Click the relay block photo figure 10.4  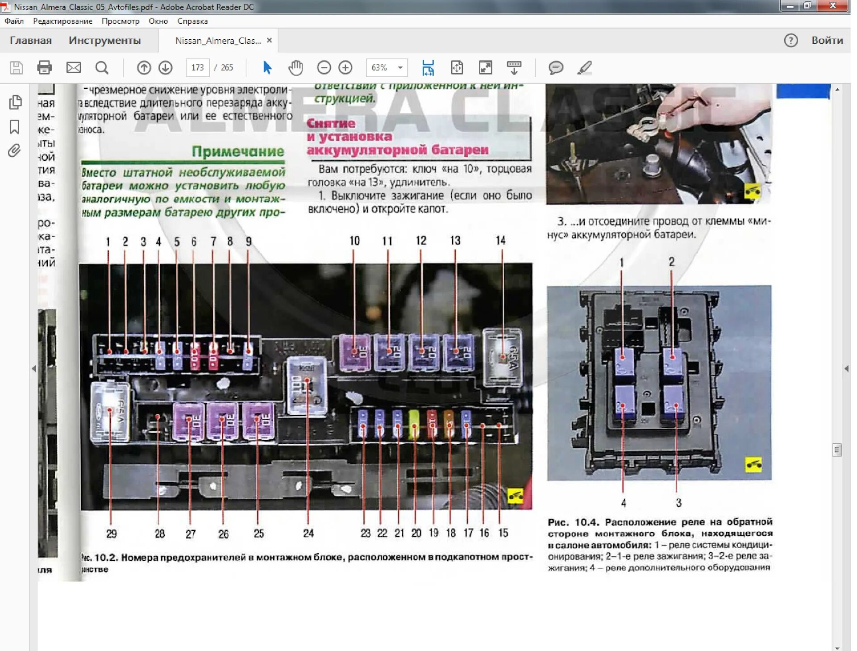[659, 383]
